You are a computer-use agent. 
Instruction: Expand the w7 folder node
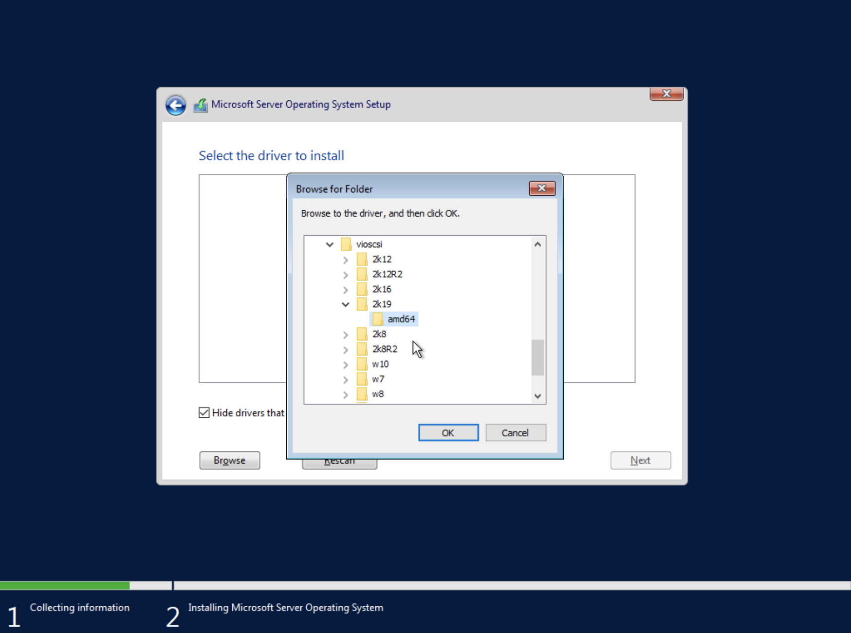(345, 380)
